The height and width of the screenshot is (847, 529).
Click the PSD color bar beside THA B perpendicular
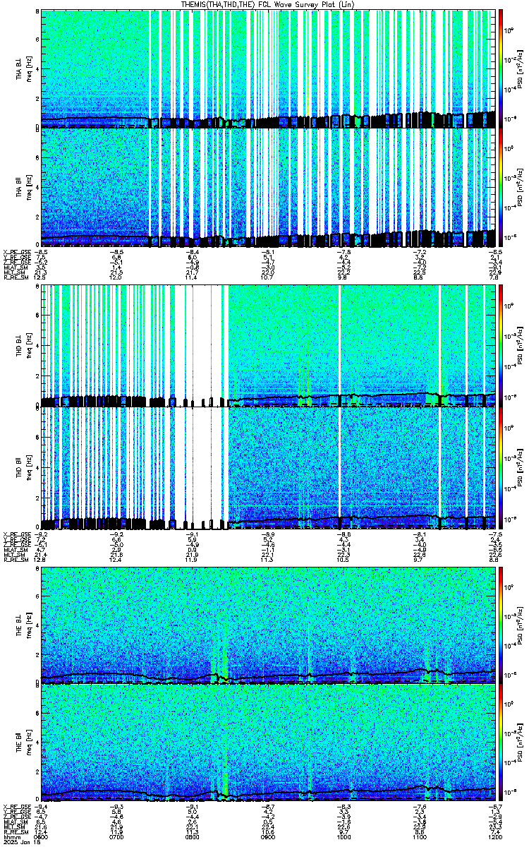pyautogui.click(x=501, y=68)
